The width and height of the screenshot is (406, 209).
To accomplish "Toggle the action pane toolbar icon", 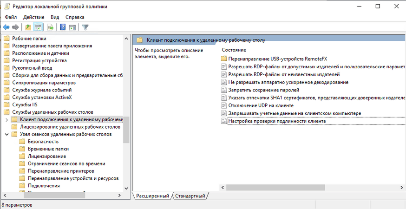I will [x=72, y=27].
